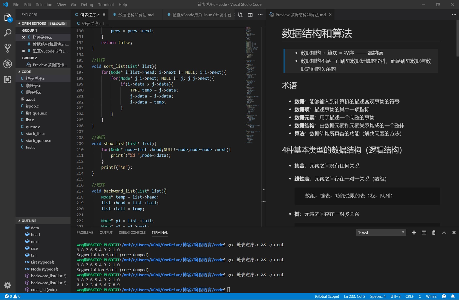Open the Help menu
459x300 pixels.
coord(123,4)
